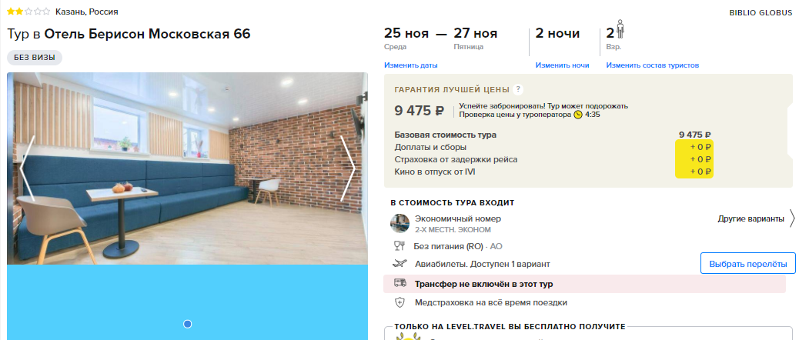Open Изменить состав туристов link
Screen dimensions: 799x340
652,65
